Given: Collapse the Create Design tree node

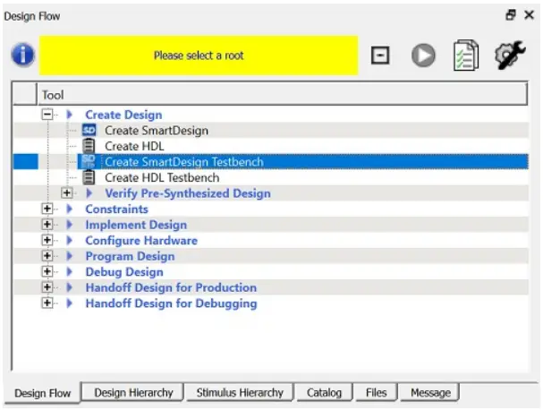Looking at the screenshot, I should tap(47, 115).
